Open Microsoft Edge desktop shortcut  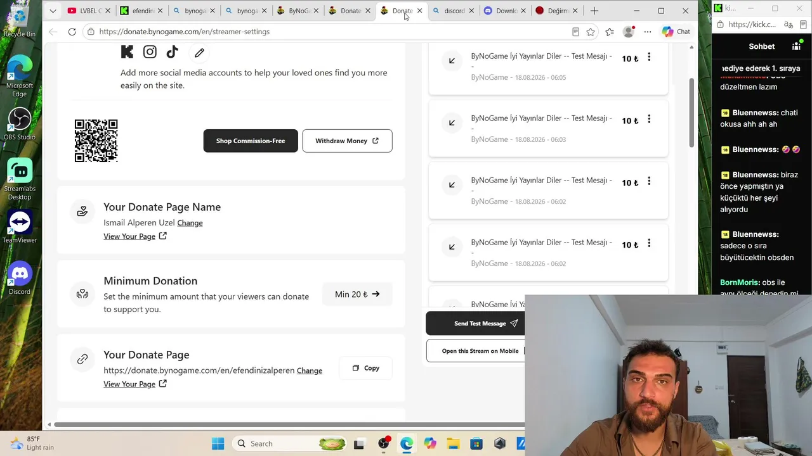[20, 76]
